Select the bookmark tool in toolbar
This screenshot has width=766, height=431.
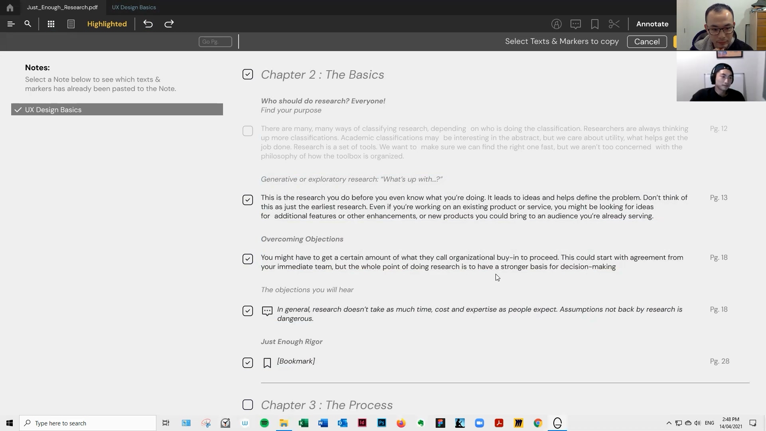pyautogui.click(x=595, y=24)
